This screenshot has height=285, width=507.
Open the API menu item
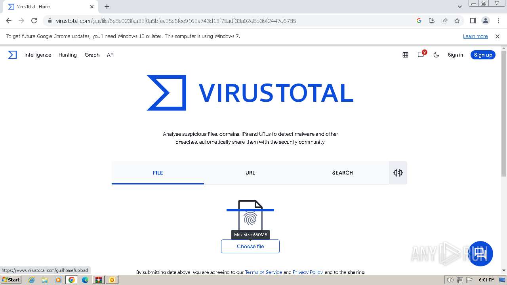[111, 55]
